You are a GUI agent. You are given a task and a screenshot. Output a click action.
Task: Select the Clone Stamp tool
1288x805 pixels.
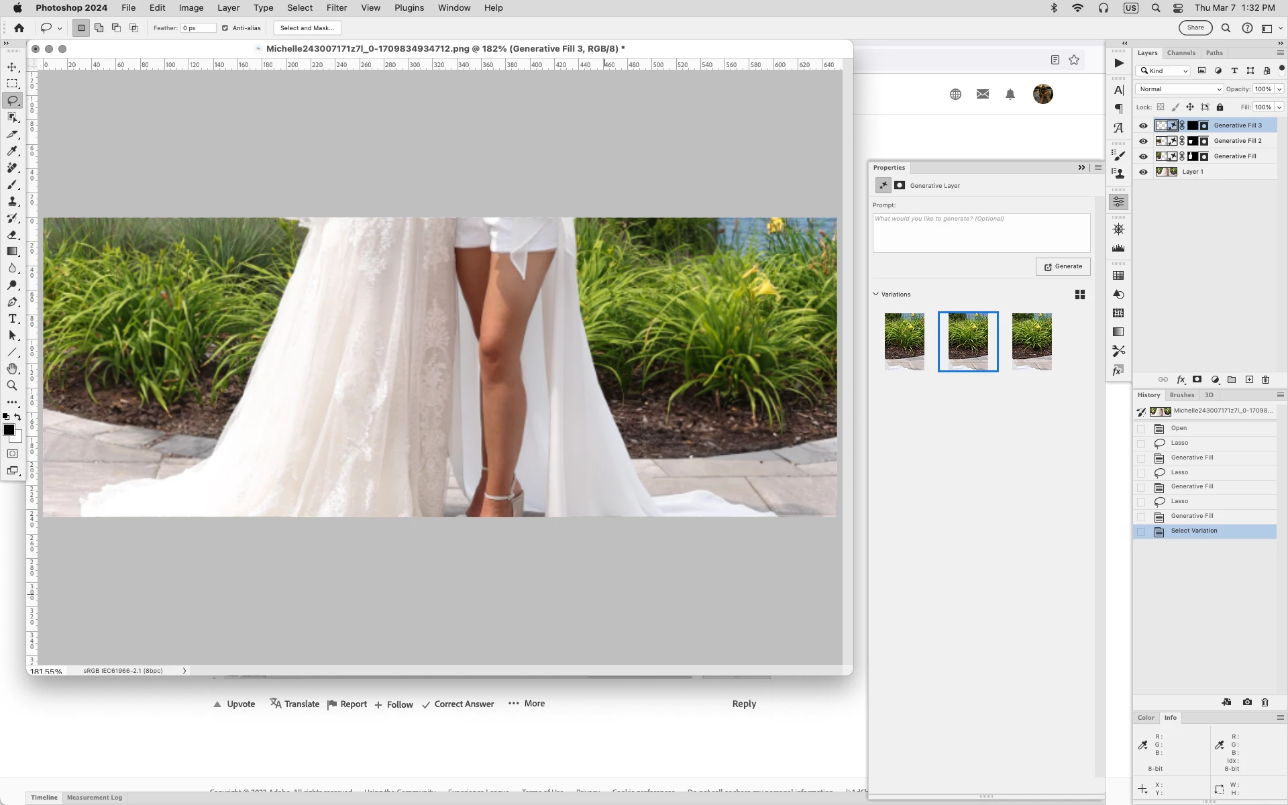pos(12,201)
